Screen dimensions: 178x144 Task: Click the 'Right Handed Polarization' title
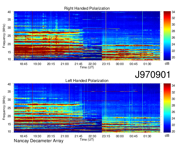coord(87,8)
